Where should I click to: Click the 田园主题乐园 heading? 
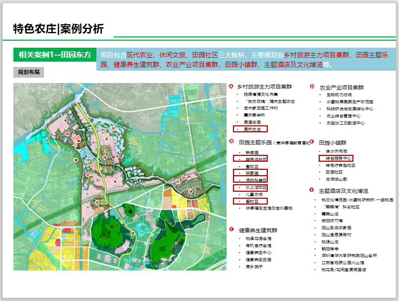coord(254,142)
